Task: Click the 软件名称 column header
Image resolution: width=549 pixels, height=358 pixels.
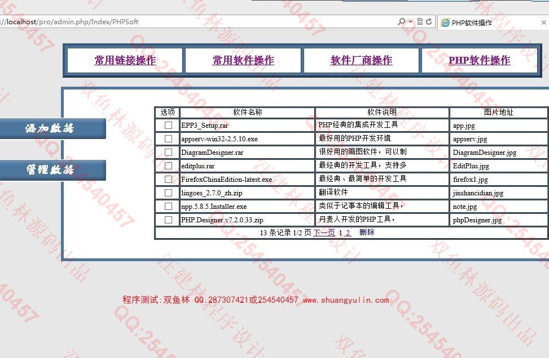Action: pyautogui.click(x=248, y=112)
